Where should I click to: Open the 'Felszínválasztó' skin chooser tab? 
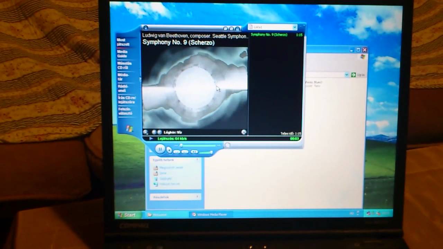click(125, 111)
